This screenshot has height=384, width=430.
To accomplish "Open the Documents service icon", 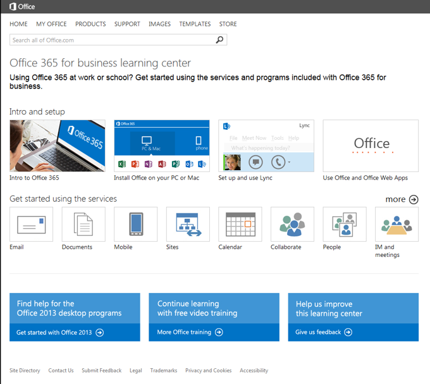I will [83, 224].
